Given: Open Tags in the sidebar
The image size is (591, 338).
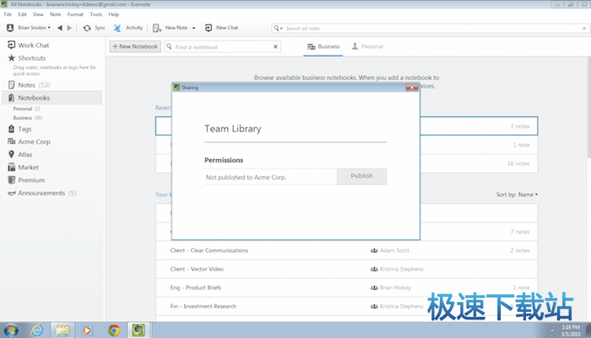Looking at the screenshot, I should click(x=19, y=129).
